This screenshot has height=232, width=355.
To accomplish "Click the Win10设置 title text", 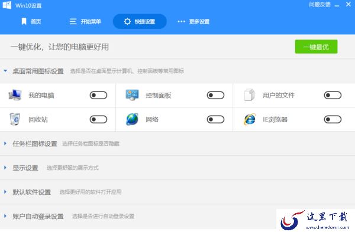I will pos(28,6).
